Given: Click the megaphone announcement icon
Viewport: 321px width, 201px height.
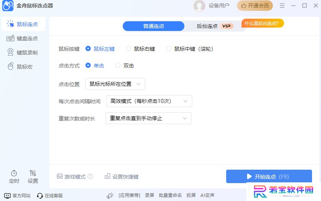Looking at the screenshot, I should (110, 196).
